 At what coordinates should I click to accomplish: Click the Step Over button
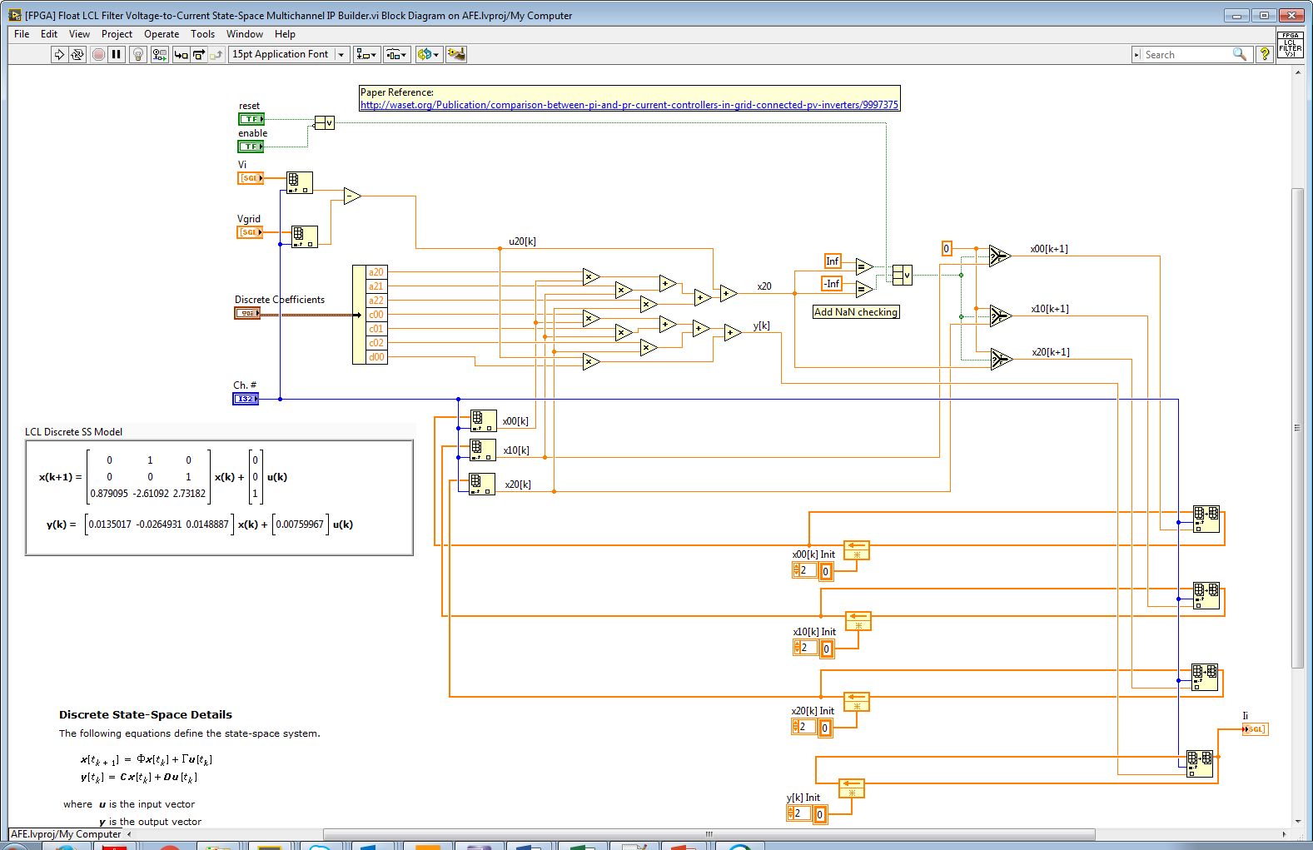199,54
